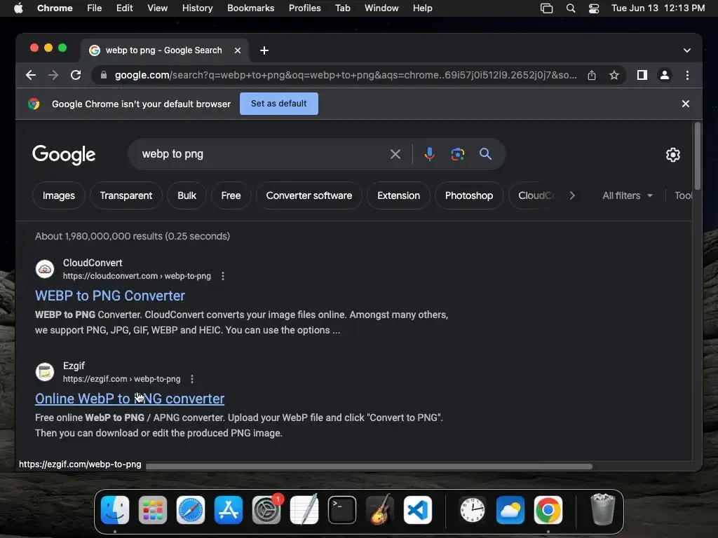Screen dimensions: 718x538
Task: Search by image with Google Lens
Action: [x=457, y=154]
